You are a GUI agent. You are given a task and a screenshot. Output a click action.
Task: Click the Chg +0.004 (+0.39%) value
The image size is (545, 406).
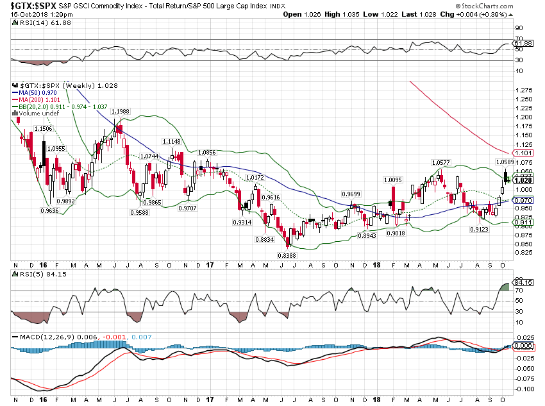tap(473, 15)
